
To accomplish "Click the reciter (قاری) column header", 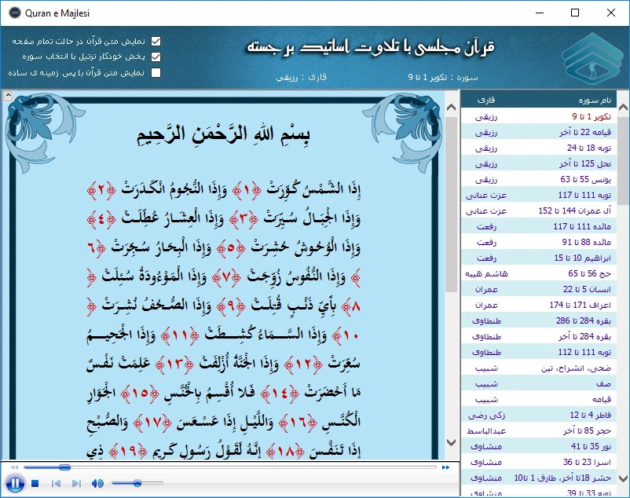I will point(487,101).
